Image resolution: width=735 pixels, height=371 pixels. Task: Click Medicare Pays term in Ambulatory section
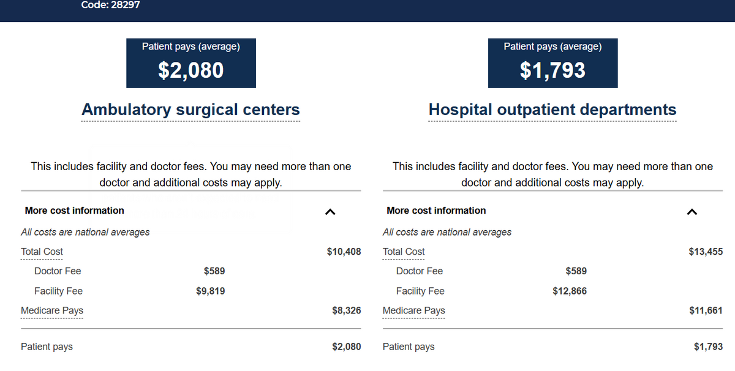pyautogui.click(x=52, y=310)
